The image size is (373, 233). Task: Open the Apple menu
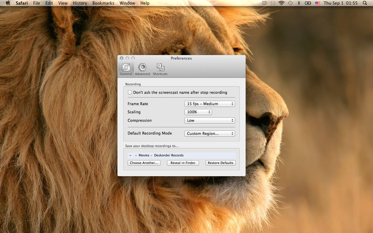point(8,3)
